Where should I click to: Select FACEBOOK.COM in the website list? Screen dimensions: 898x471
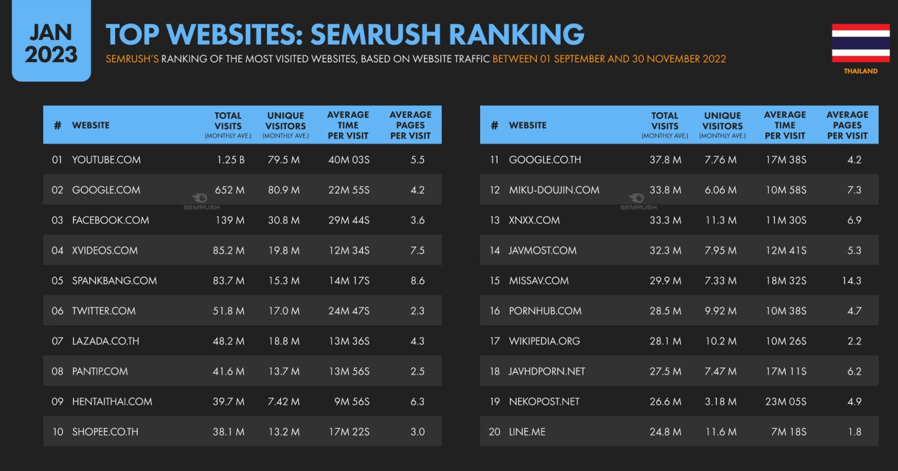(111, 220)
